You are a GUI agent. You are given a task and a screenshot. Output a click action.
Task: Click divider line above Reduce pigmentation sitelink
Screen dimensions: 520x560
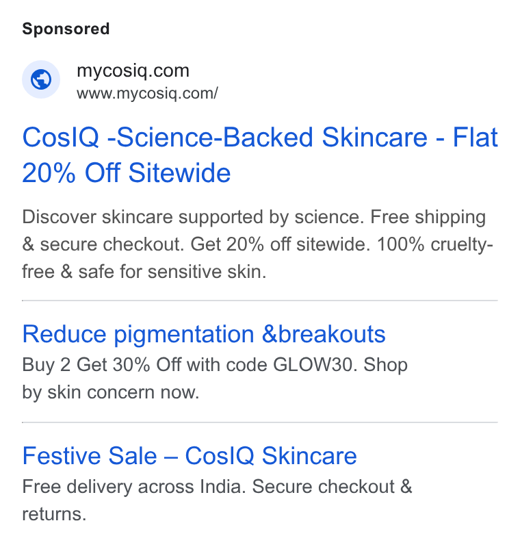tap(260, 301)
